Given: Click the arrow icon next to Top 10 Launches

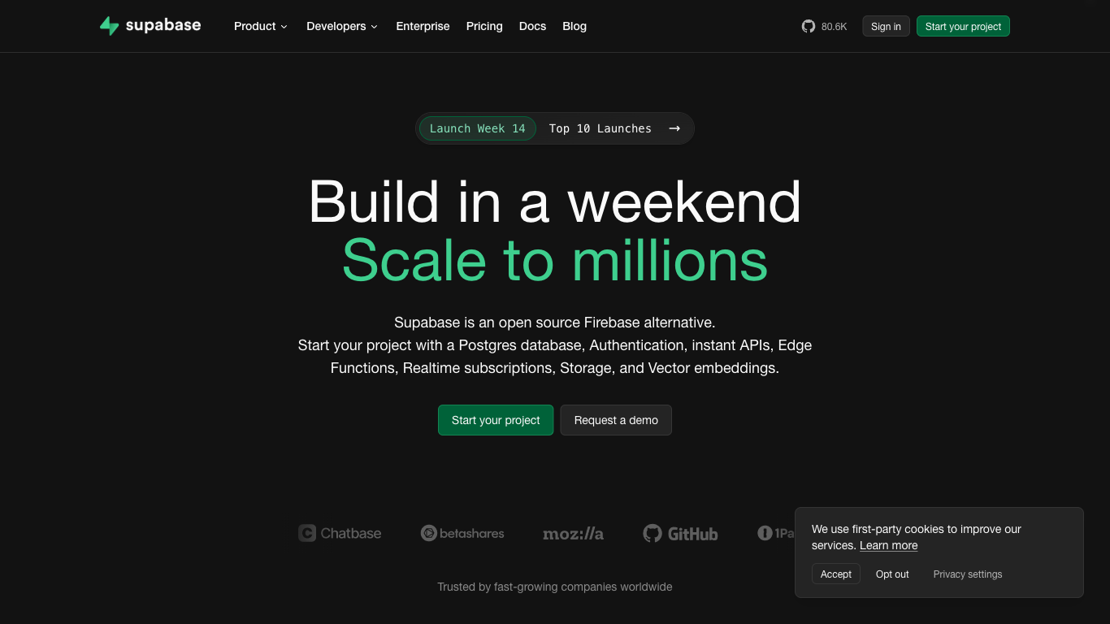Looking at the screenshot, I should point(674,128).
